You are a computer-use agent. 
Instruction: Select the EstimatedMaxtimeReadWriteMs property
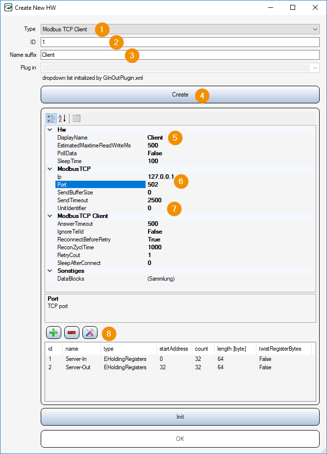[x=94, y=145]
